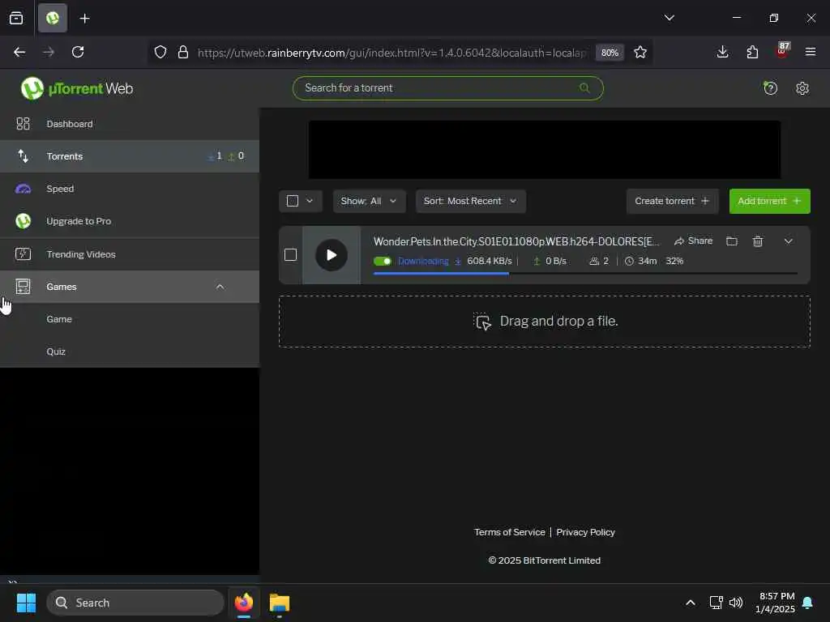Image resolution: width=830 pixels, height=622 pixels.
Task: Open the Sort: Most Recent dropdown
Action: click(x=471, y=201)
